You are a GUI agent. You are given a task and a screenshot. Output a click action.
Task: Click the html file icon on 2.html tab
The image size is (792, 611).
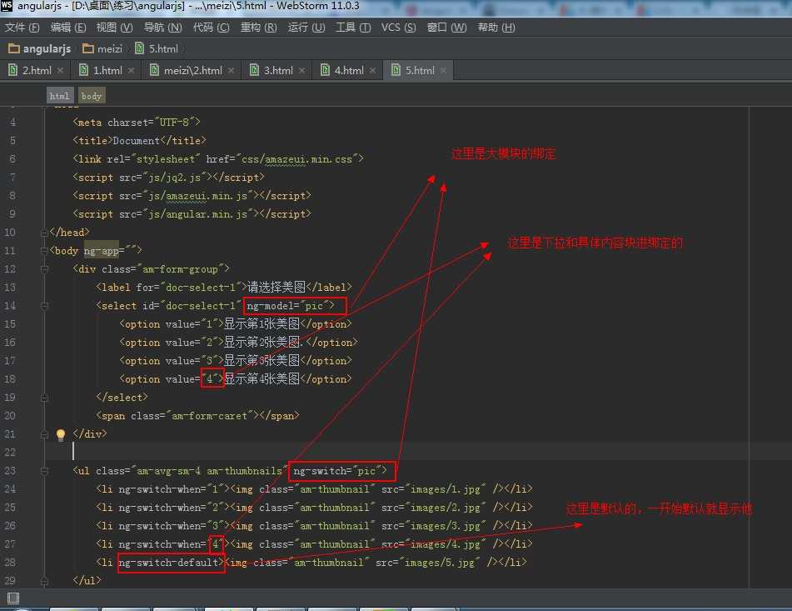tap(12, 70)
